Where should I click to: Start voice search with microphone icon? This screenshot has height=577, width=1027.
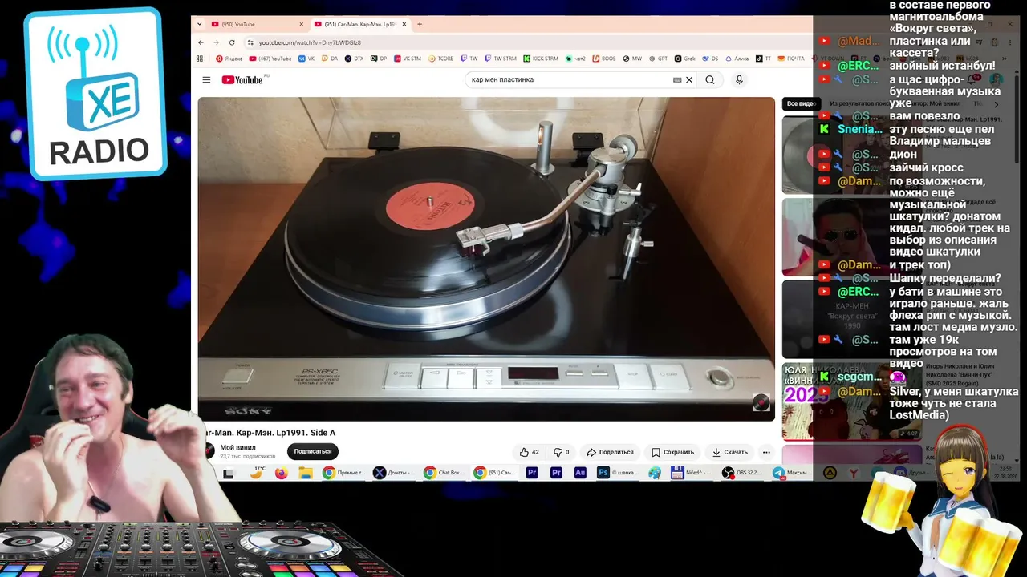[739, 80]
